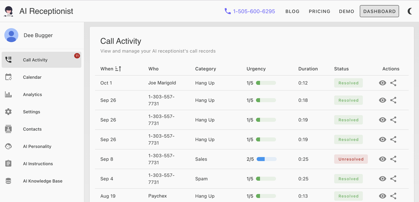Call the 1-505-600-6295 phone link

pyautogui.click(x=250, y=11)
